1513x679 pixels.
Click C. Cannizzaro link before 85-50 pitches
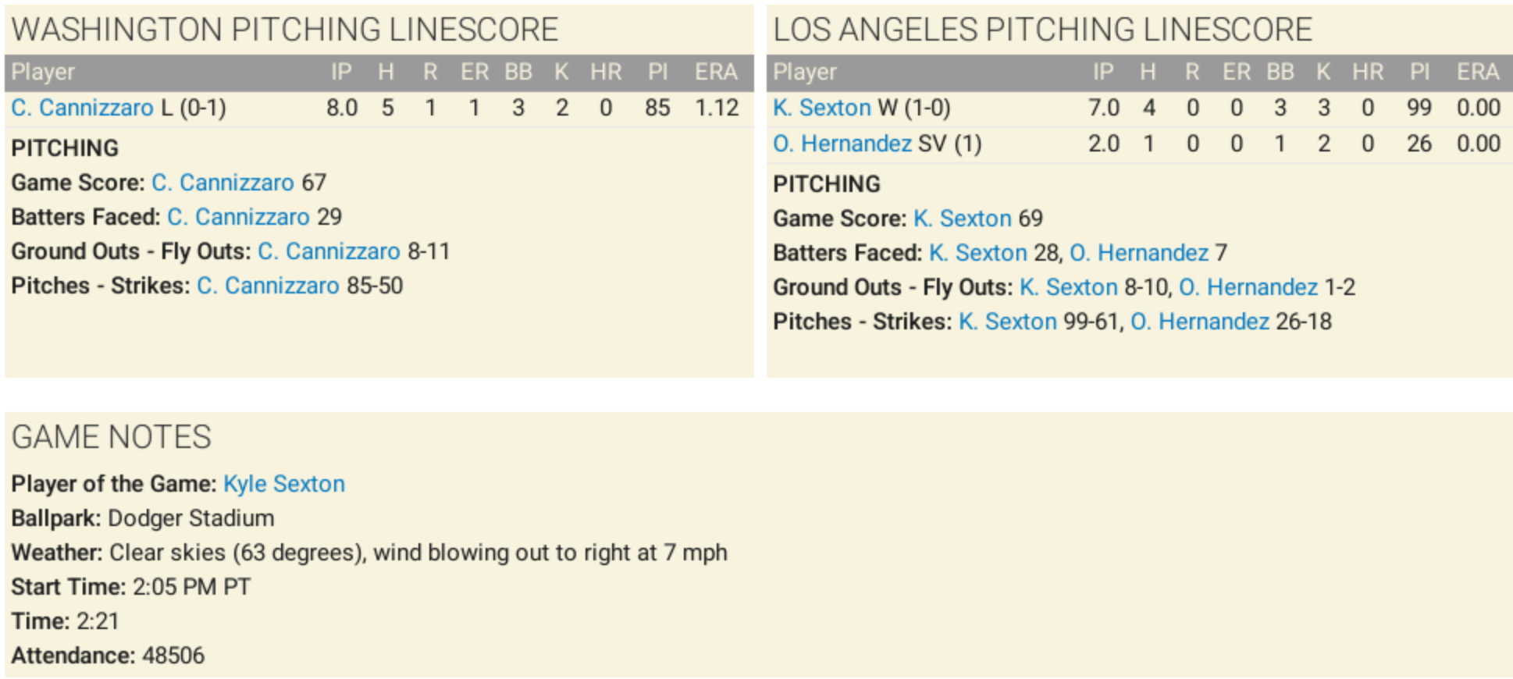(x=268, y=286)
